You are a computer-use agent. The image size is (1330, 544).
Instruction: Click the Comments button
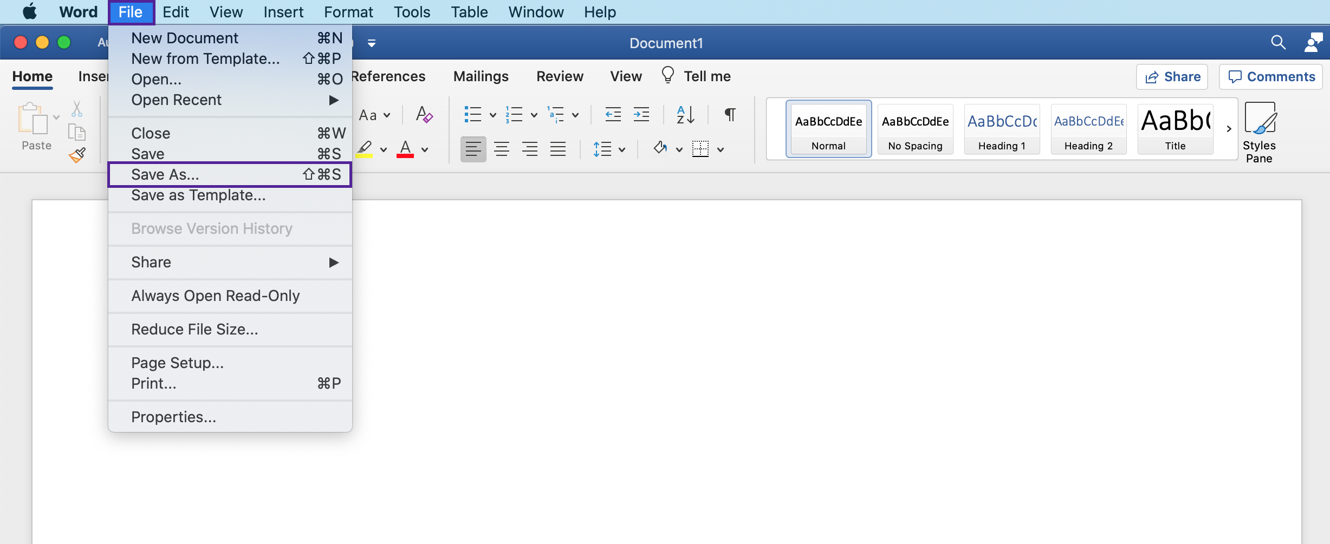(1270, 77)
